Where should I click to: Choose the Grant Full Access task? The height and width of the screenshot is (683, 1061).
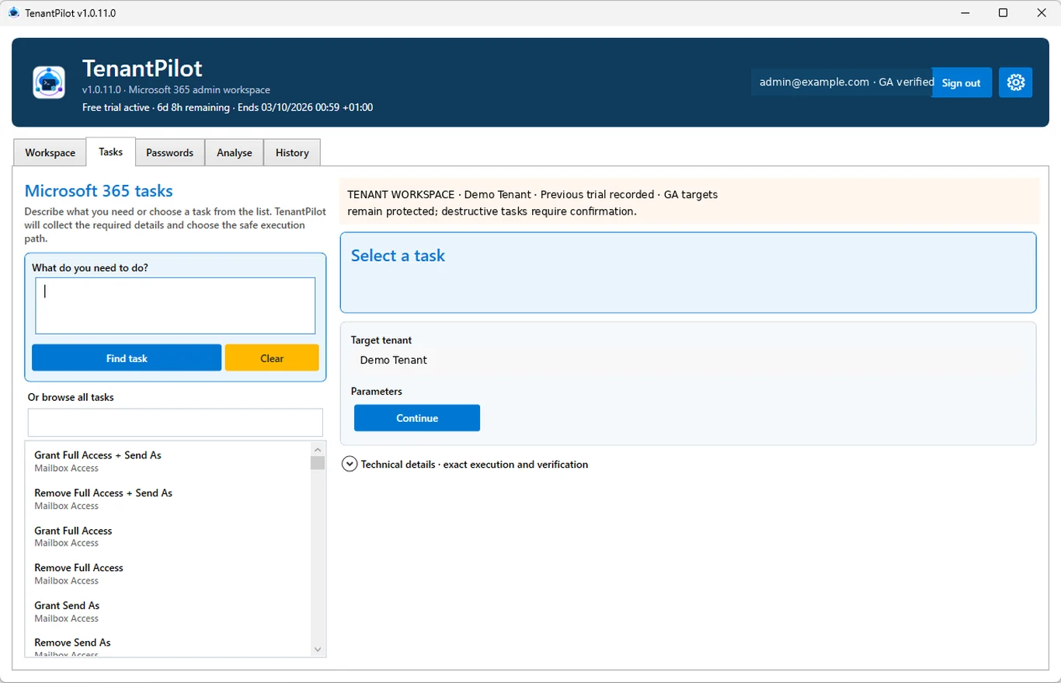coord(168,536)
